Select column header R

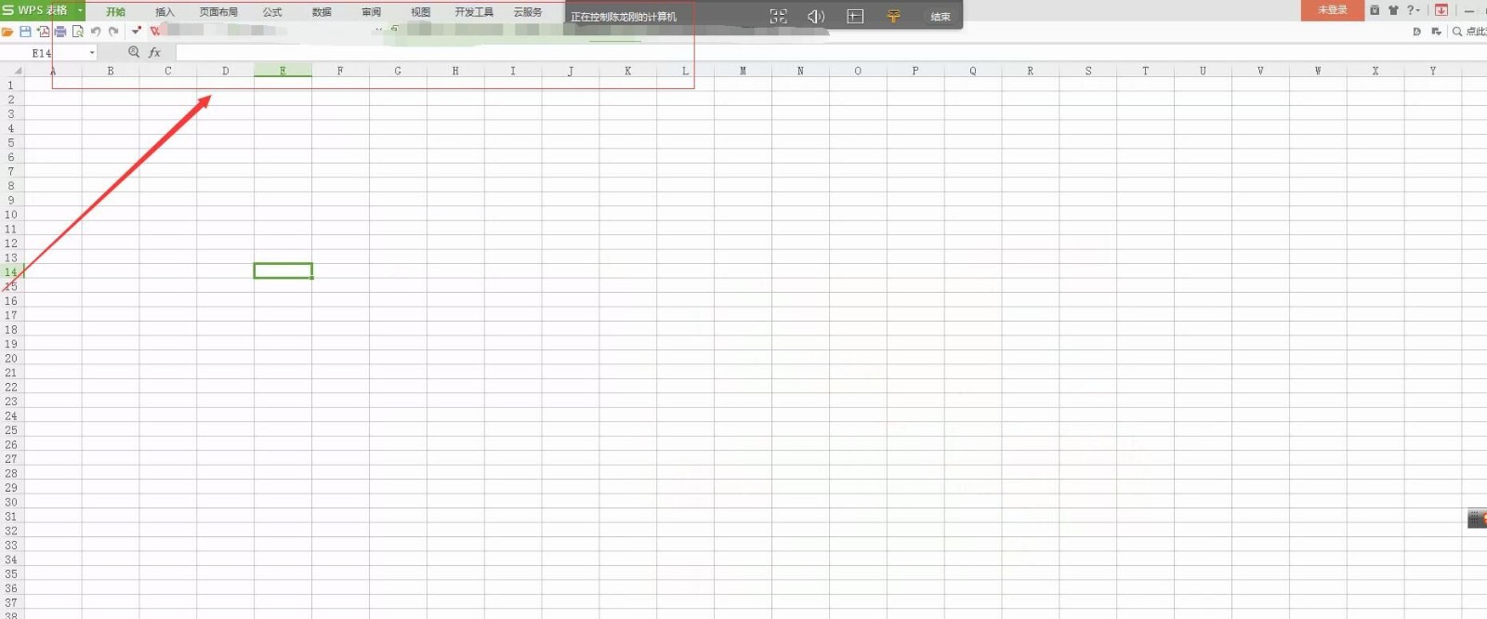pos(1030,71)
